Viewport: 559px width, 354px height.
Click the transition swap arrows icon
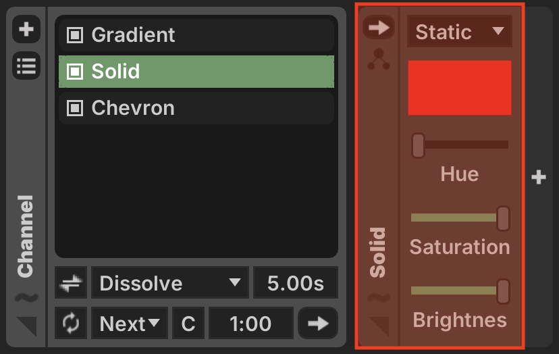(x=71, y=282)
